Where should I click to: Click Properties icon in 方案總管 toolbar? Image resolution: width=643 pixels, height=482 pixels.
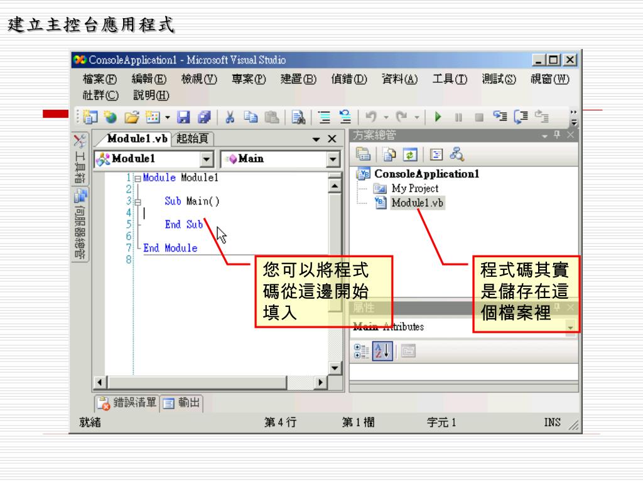[363, 154]
